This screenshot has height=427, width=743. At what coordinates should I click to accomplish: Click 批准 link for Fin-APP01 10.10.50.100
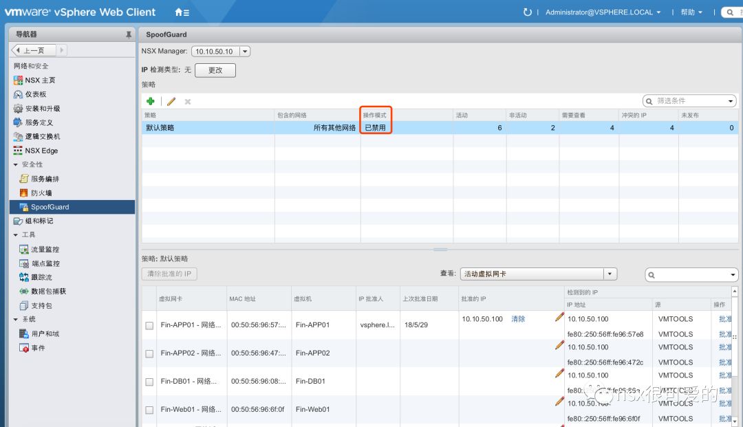coord(725,319)
